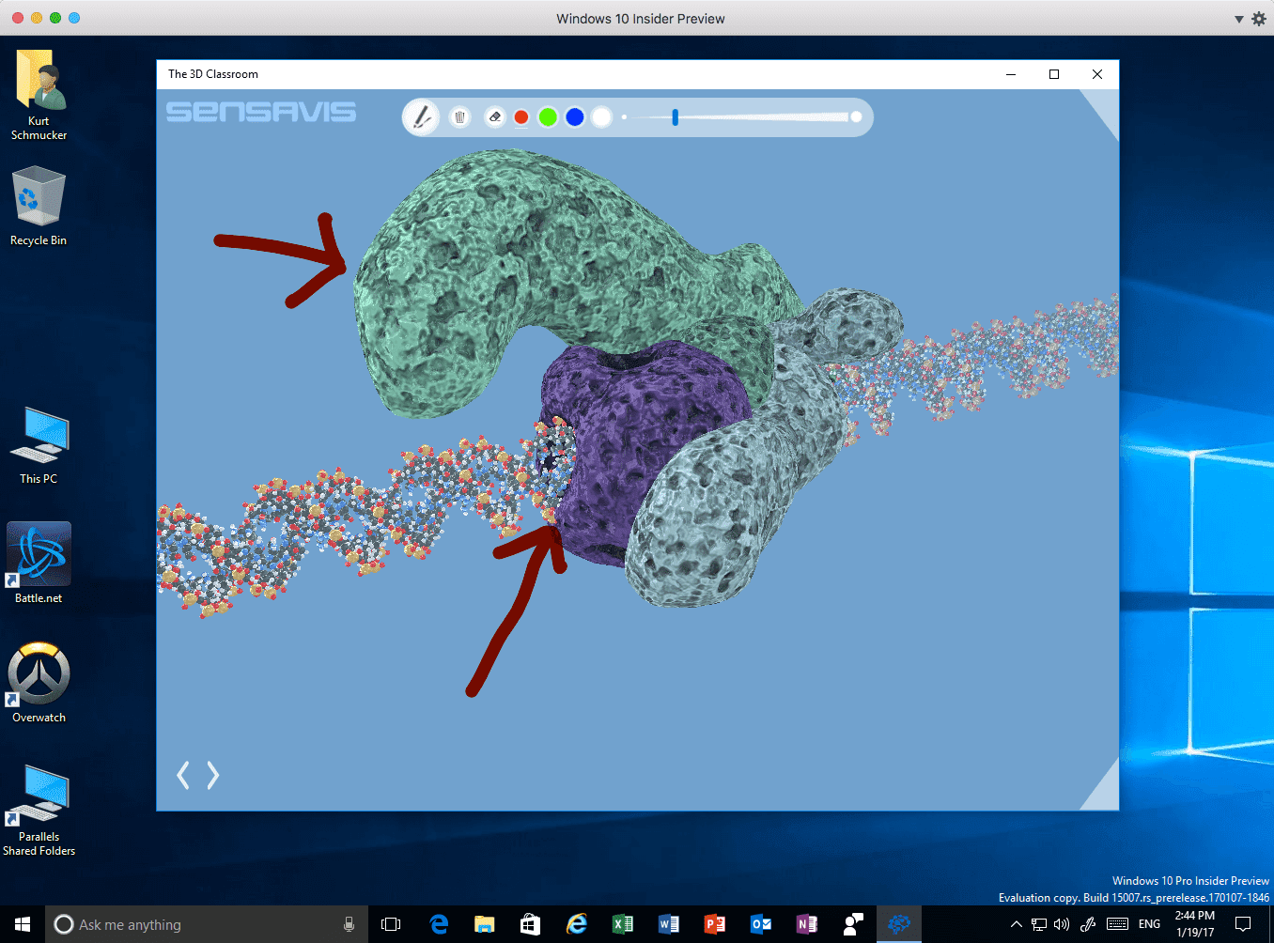
Task: Open clock showing 2:44 PM
Action: 1195,924
